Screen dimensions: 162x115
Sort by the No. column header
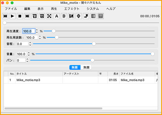[x=12, y=74]
